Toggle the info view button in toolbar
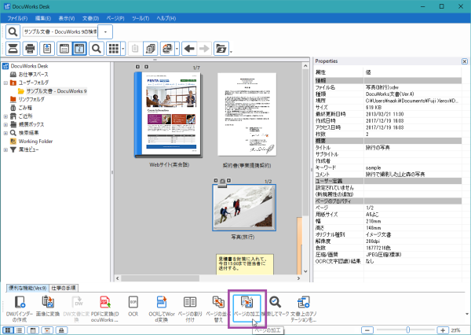471x335 pixels. point(79,49)
